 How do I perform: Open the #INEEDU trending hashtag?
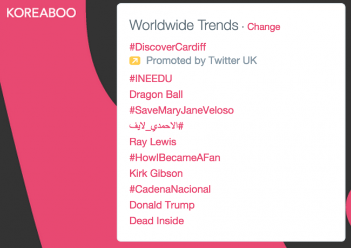pyautogui.click(x=151, y=79)
